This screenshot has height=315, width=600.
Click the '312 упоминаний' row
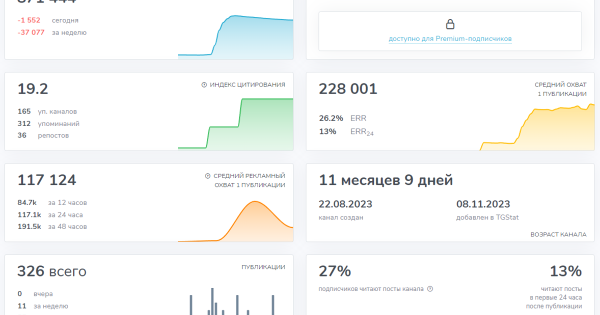click(48, 123)
